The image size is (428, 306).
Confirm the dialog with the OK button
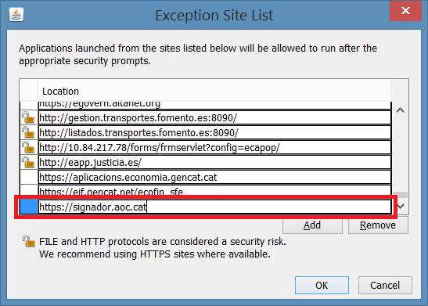[322, 285]
